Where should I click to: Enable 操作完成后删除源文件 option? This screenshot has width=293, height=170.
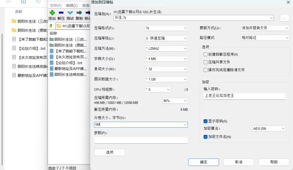point(205,69)
